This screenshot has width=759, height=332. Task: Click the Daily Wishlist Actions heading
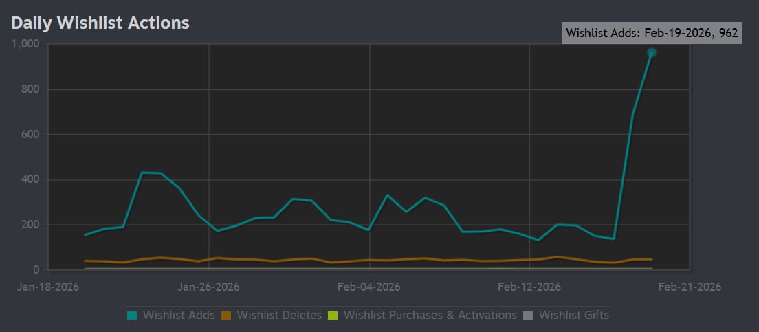click(x=100, y=23)
